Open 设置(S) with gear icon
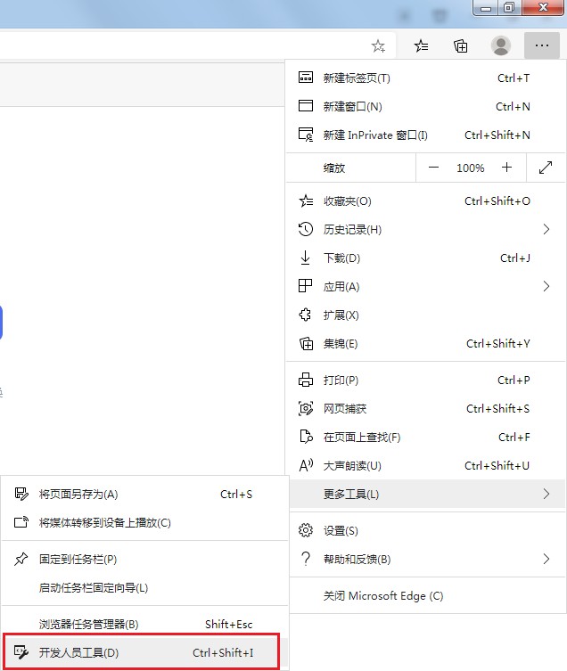 341,531
